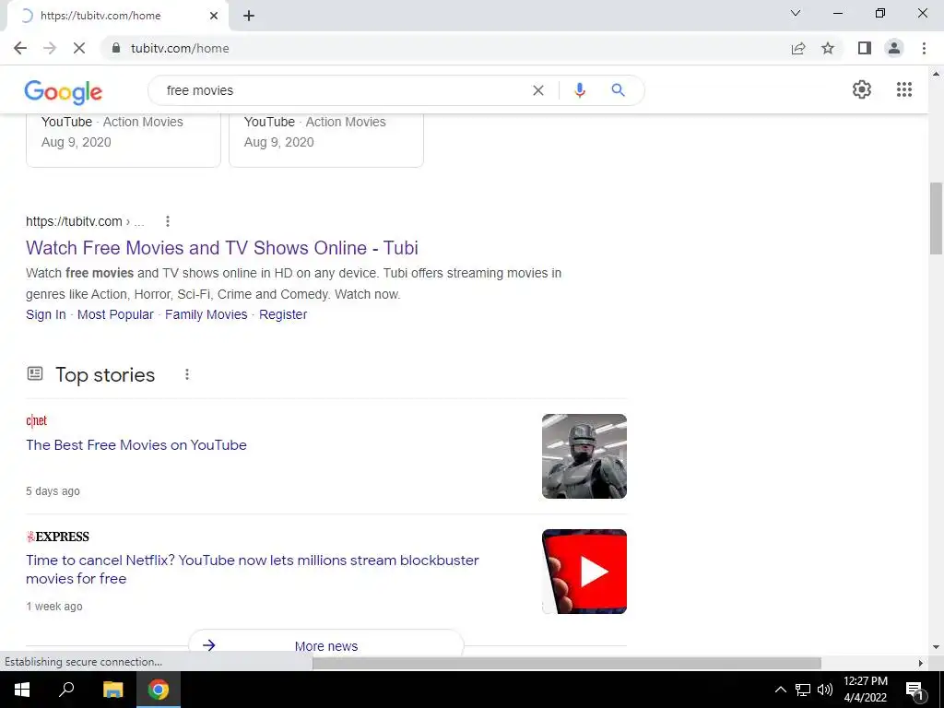The height and width of the screenshot is (708, 944).
Task: Open options for tubitv.com result
Action: pyautogui.click(x=168, y=221)
